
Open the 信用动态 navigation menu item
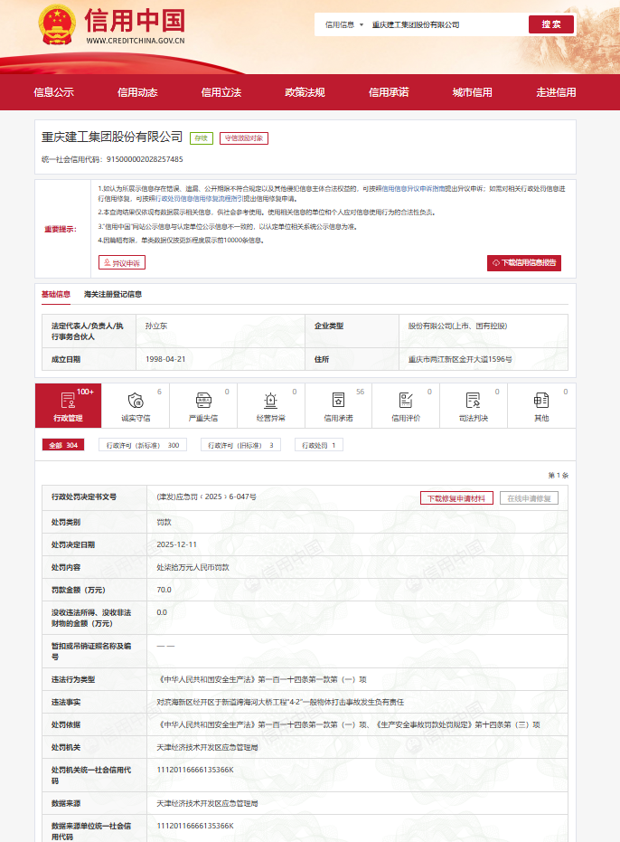tap(137, 92)
